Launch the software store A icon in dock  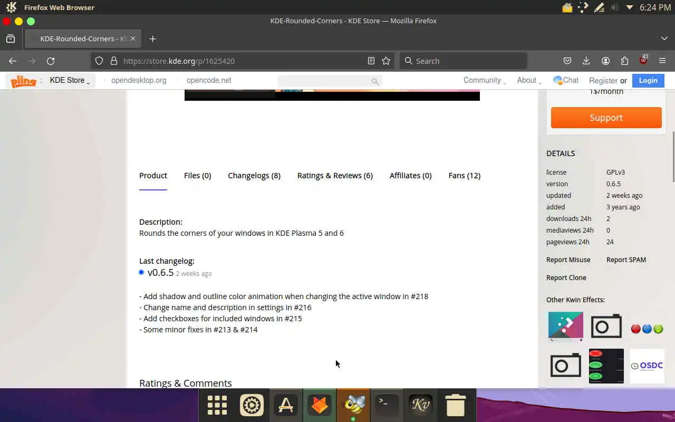285,405
